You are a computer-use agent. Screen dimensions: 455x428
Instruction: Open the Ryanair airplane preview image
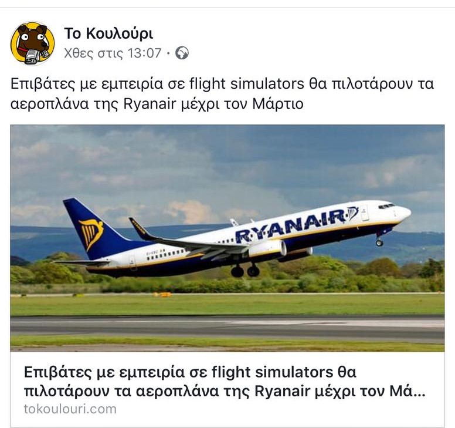click(227, 238)
